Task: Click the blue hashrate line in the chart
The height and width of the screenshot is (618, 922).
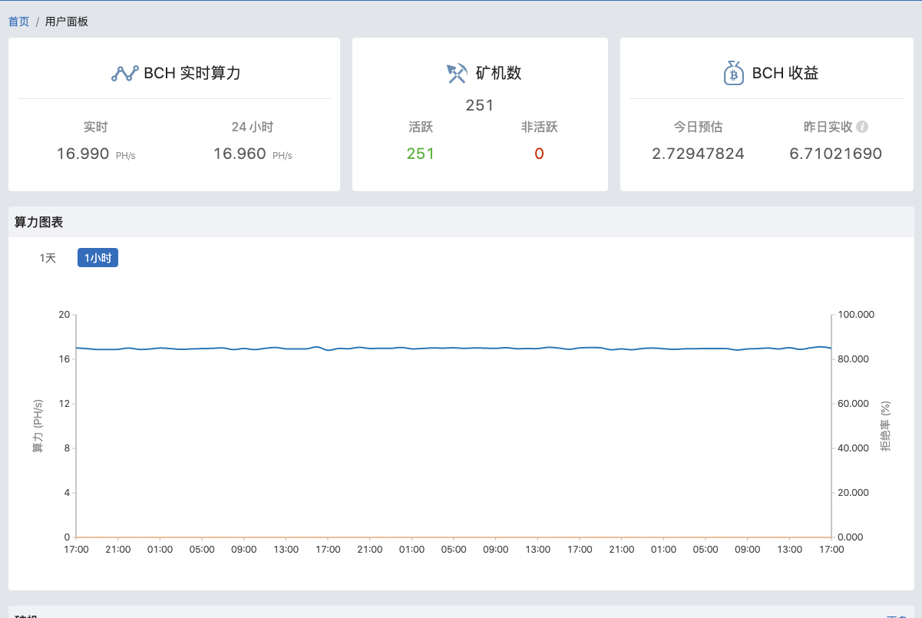Action: click(x=453, y=348)
